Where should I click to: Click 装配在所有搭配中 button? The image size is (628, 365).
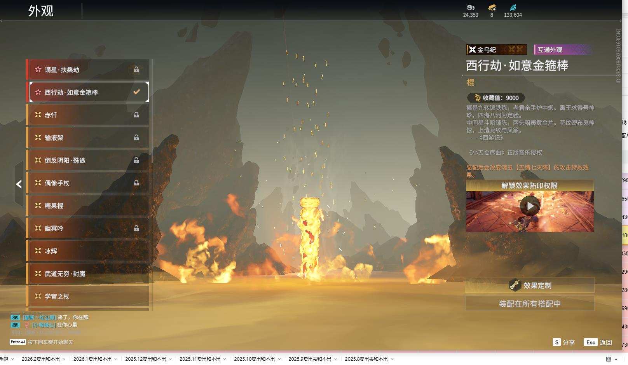[530, 304]
